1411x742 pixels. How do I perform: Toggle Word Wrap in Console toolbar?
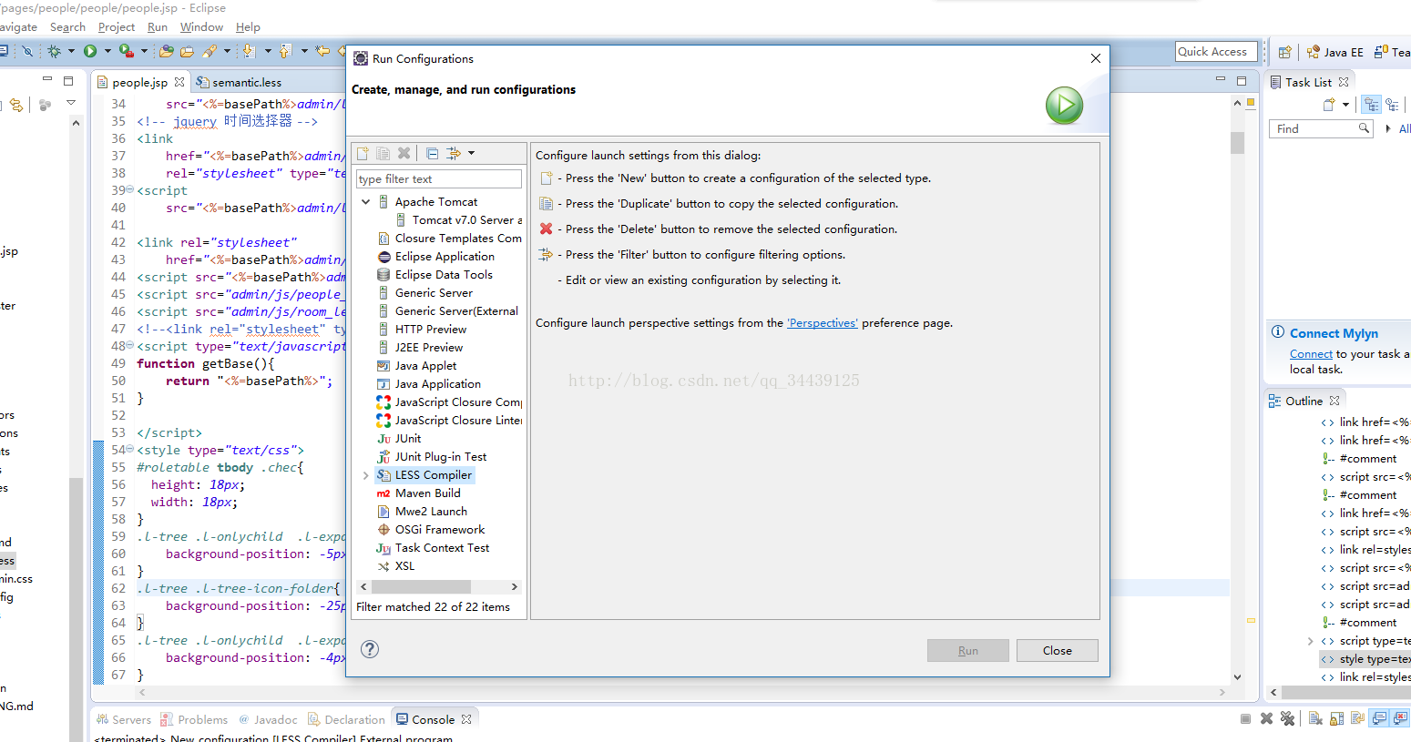[1357, 718]
